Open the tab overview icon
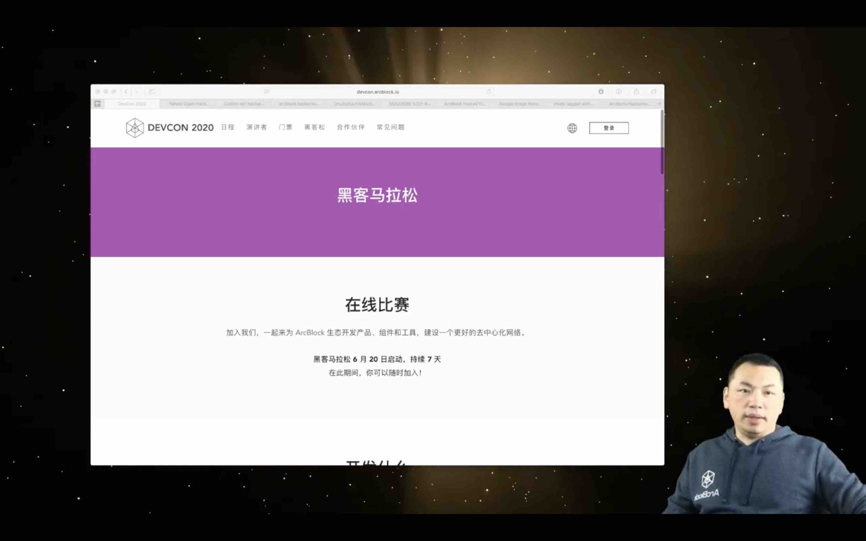The height and width of the screenshot is (541, 866). point(654,92)
